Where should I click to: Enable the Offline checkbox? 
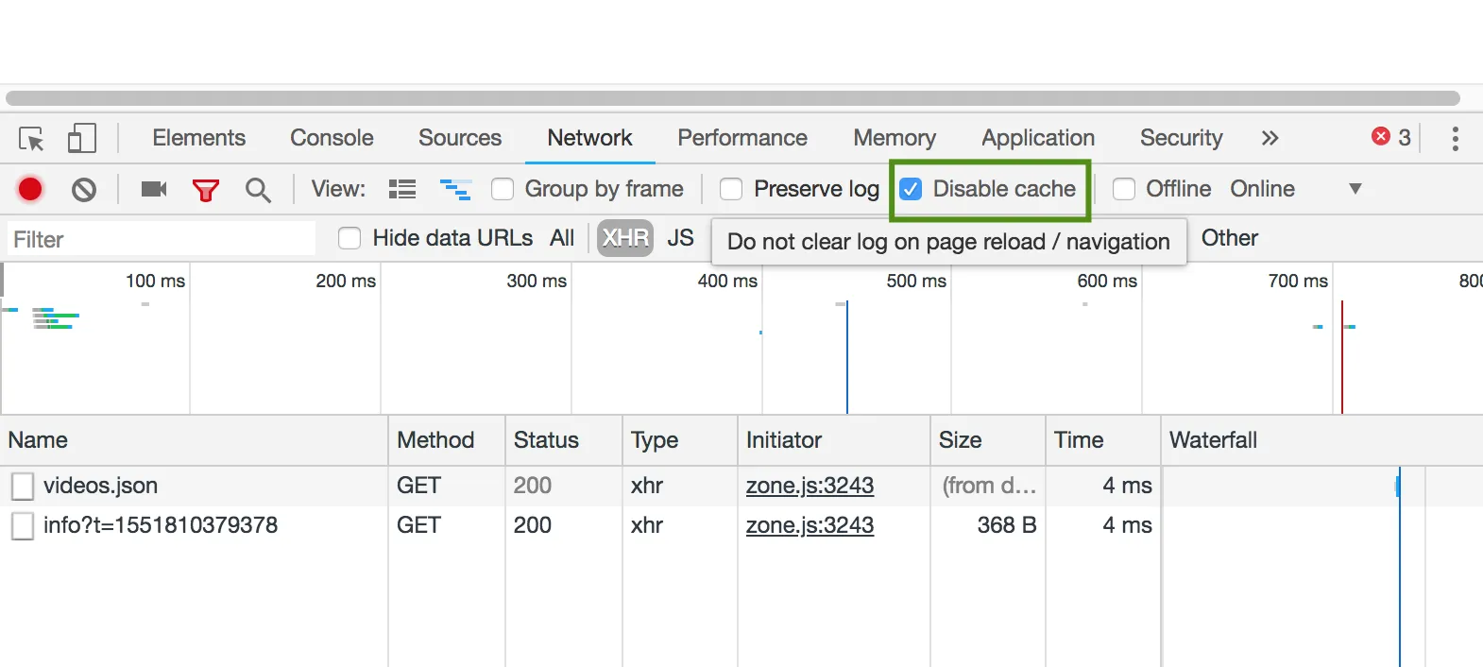pyautogui.click(x=1124, y=190)
